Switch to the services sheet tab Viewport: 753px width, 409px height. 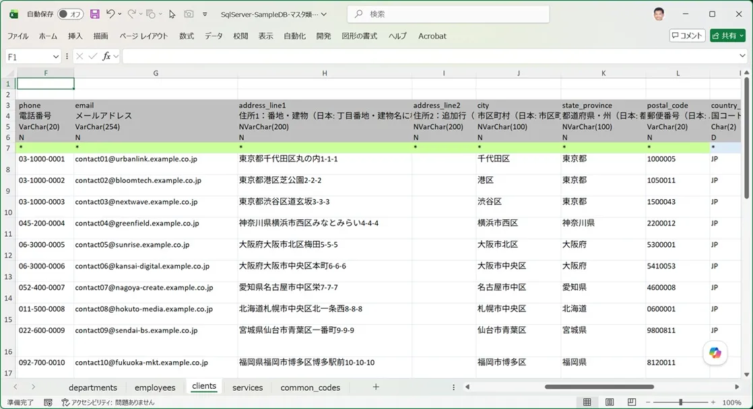(247, 387)
